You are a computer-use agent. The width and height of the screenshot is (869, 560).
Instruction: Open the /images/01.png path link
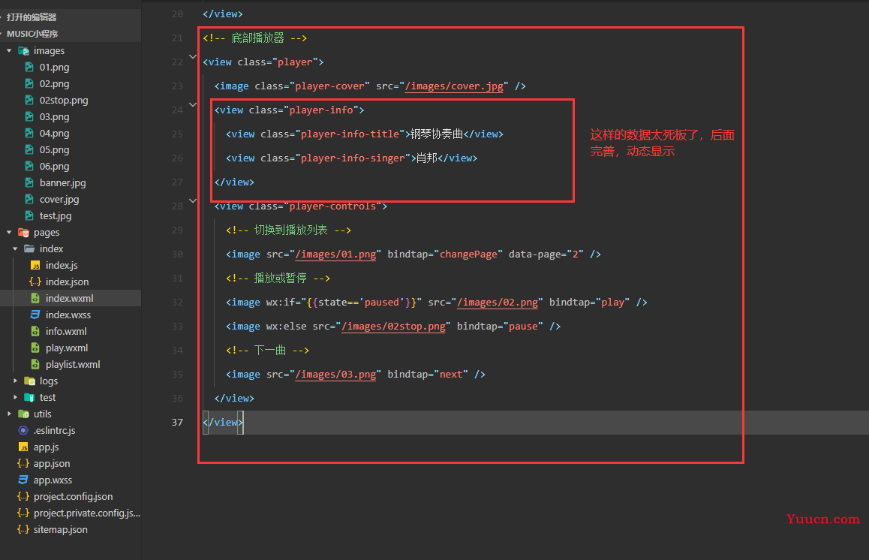[x=336, y=254]
